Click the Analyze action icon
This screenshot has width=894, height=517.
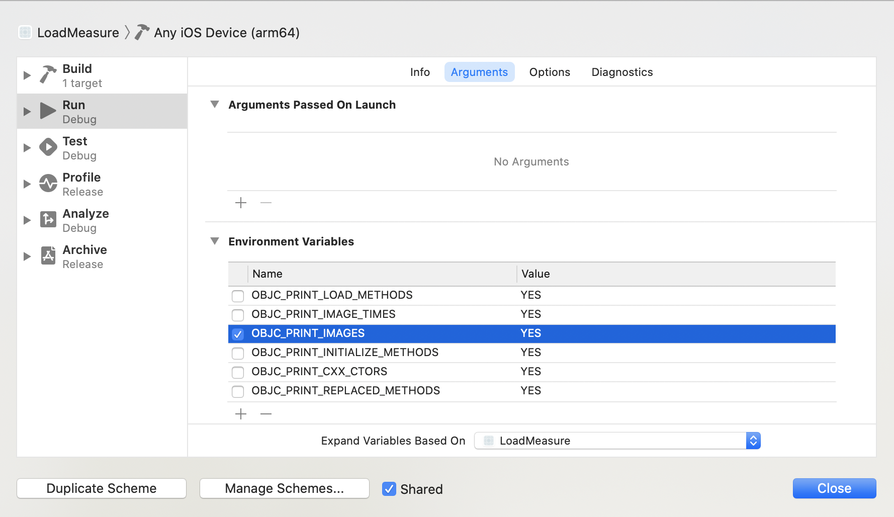[x=48, y=220]
